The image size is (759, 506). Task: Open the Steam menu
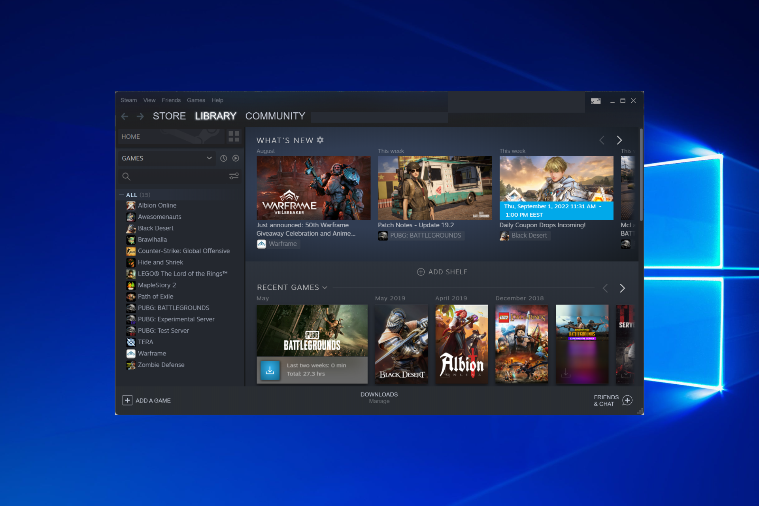[129, 100]
